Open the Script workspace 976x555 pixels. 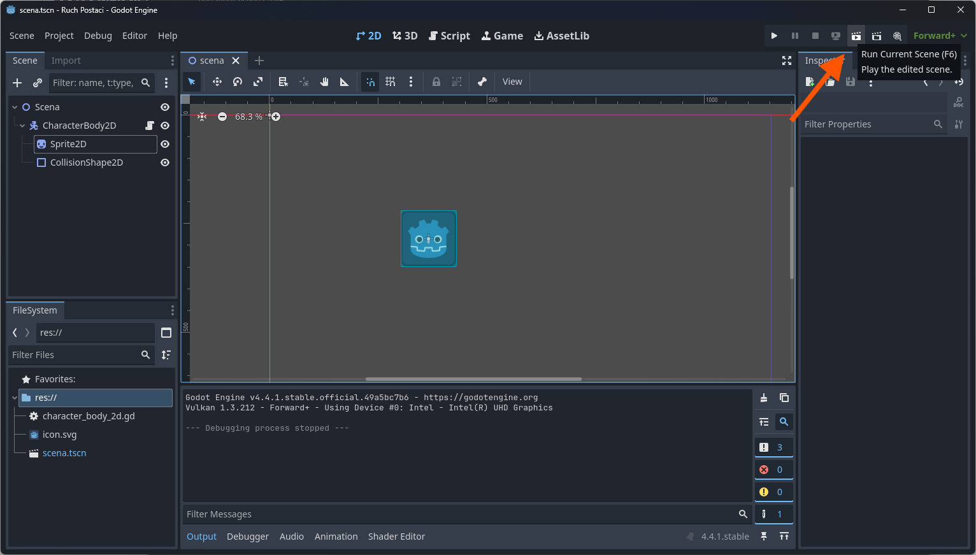(x=449, y=36)
